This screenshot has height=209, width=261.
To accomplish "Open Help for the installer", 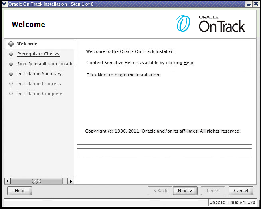I will point(20,191).
